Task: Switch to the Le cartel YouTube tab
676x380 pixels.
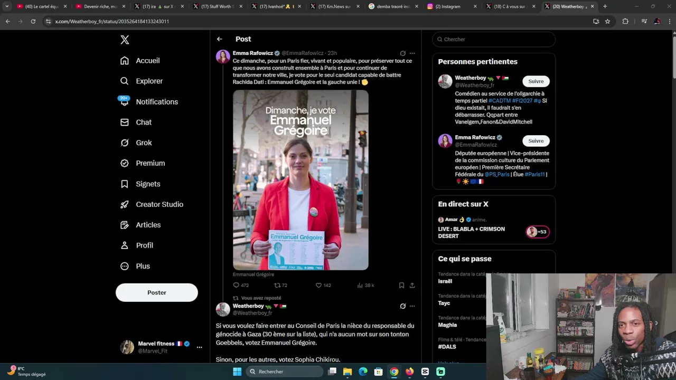Action: coord(41,6)
